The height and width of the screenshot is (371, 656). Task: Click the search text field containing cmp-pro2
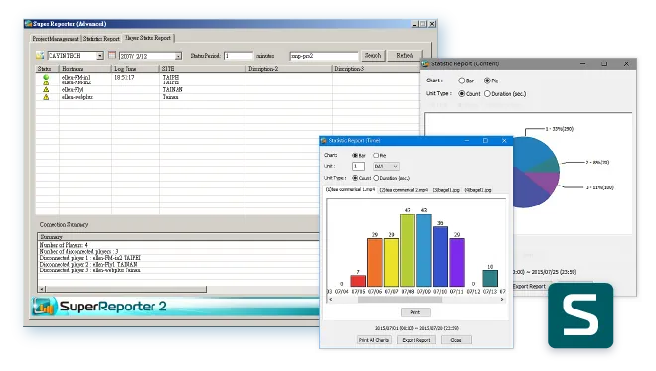(324, 56)
